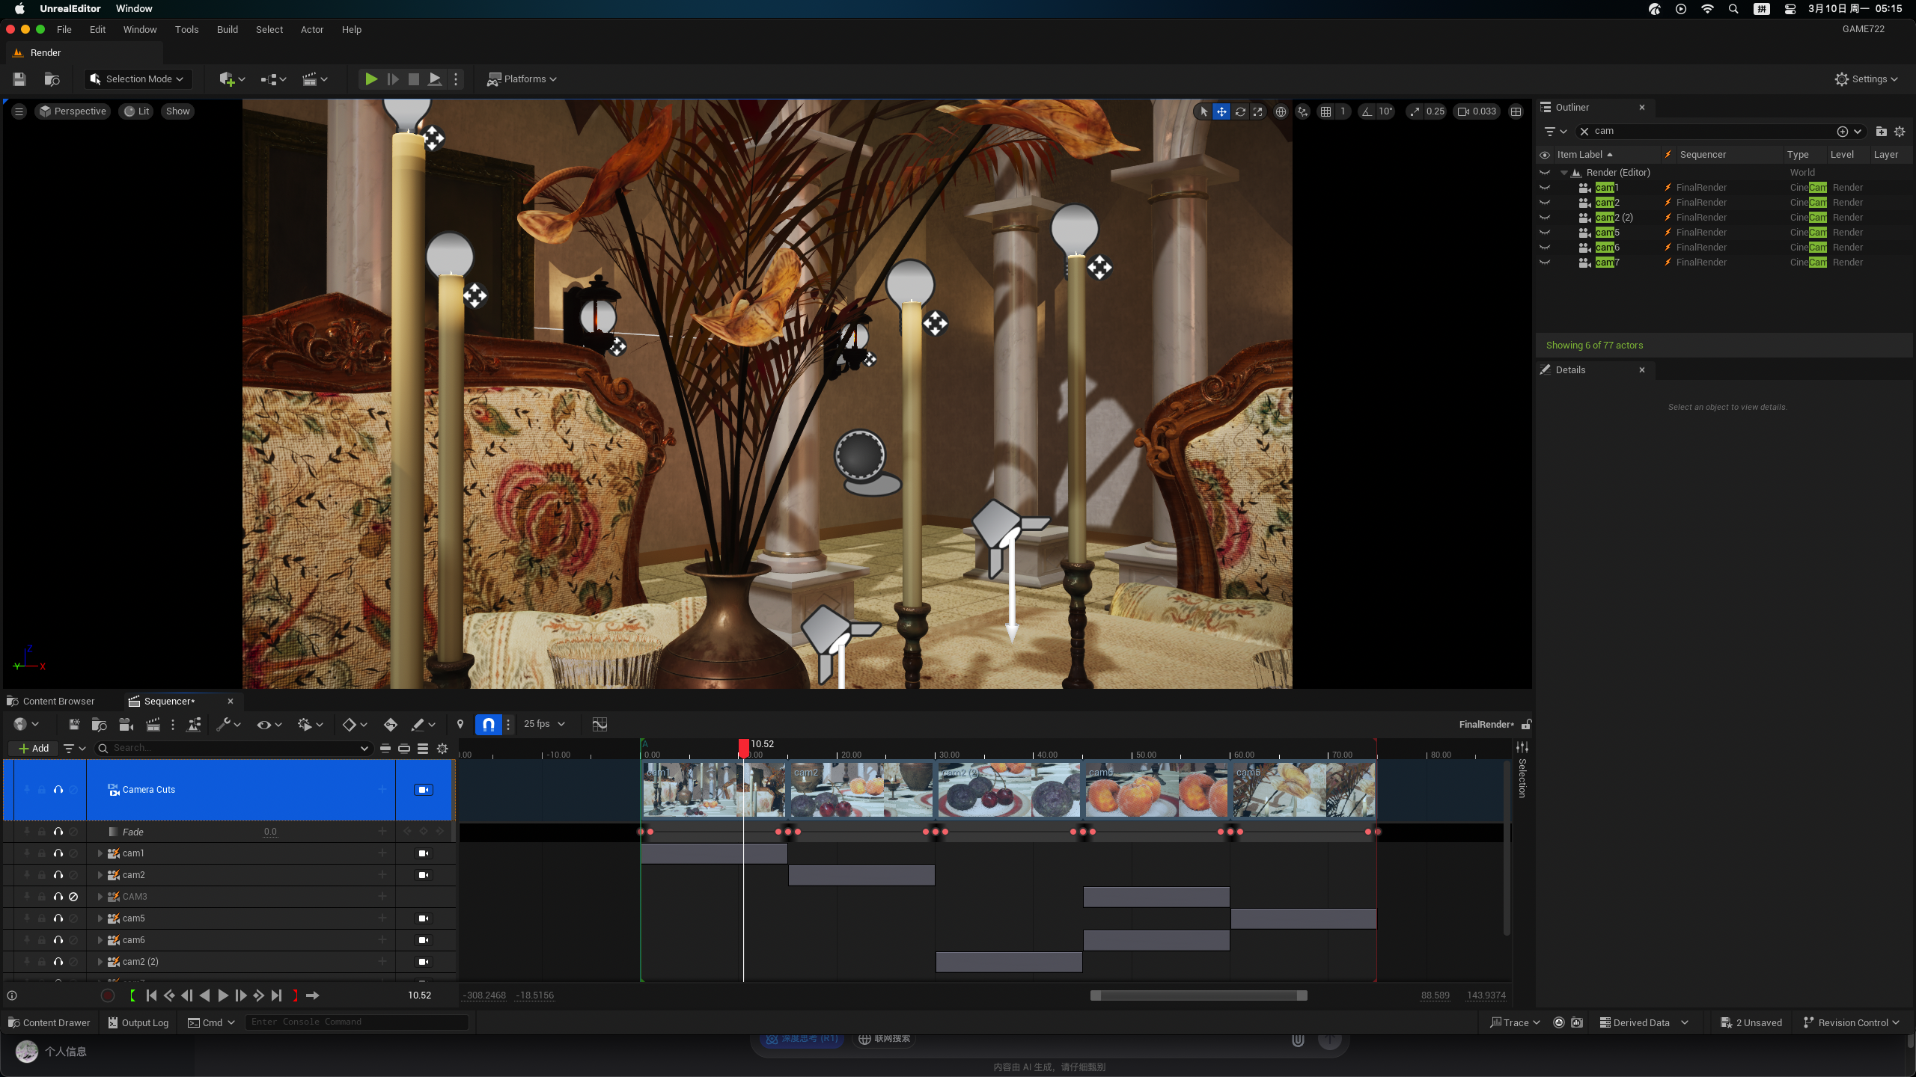Open the Sequencer curve editor icon
The image size is (1916, 1077).
[599, 724]
